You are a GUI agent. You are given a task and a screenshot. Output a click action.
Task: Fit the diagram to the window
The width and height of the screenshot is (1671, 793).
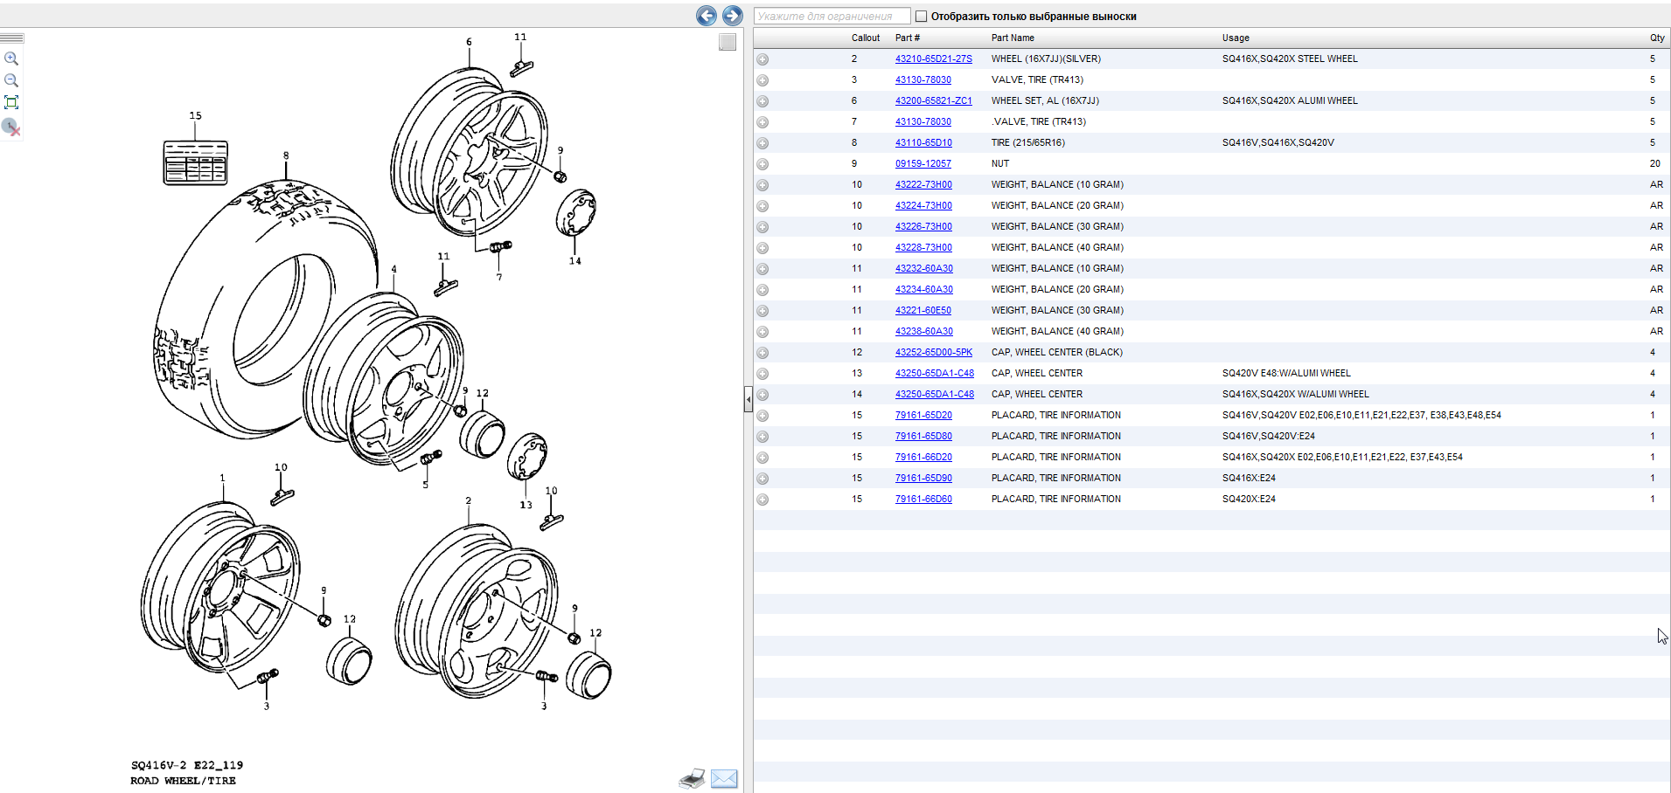11,102
